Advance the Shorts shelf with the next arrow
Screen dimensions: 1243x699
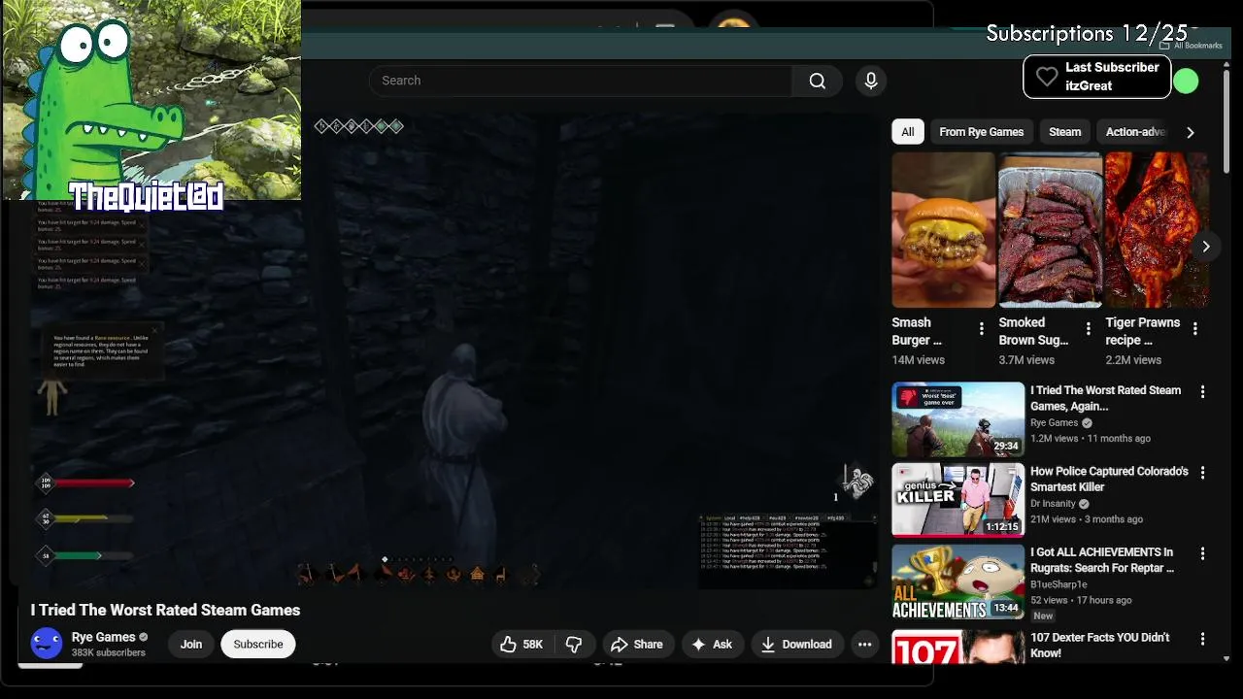(x=1205, y=247)
